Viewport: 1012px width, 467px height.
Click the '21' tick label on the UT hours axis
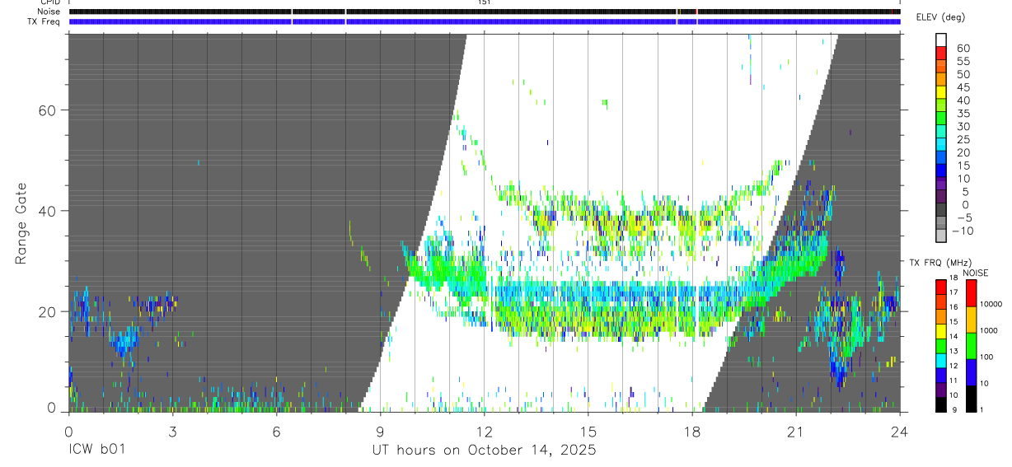tap(796, 431)
